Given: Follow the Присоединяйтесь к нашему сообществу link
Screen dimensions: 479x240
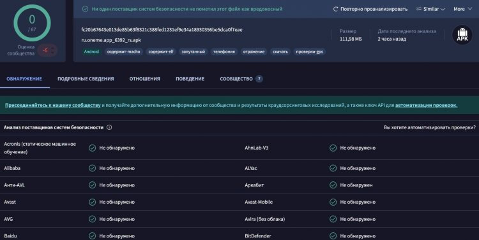Looking at the screenshot, I should coord(53,105).
